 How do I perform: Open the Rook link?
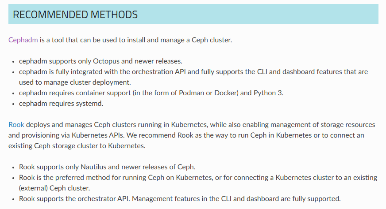(x=16, y=124)
